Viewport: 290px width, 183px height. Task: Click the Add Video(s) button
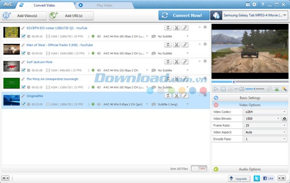coord(25,16)
